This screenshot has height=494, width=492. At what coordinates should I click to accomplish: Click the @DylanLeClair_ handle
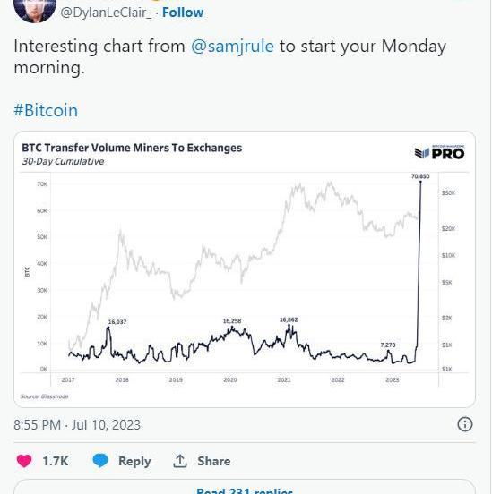pos(106,13)
